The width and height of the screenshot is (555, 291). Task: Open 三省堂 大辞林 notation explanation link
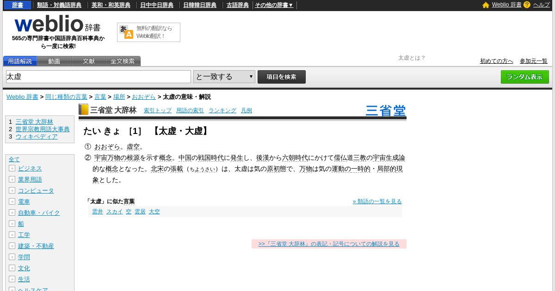329,244
